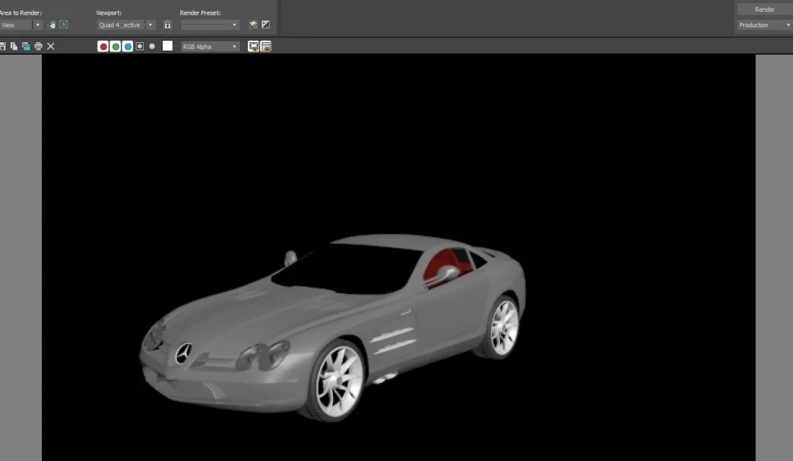Open the Environment and Effects exposure icon
793x461 pixels.
tap(266, 25)
